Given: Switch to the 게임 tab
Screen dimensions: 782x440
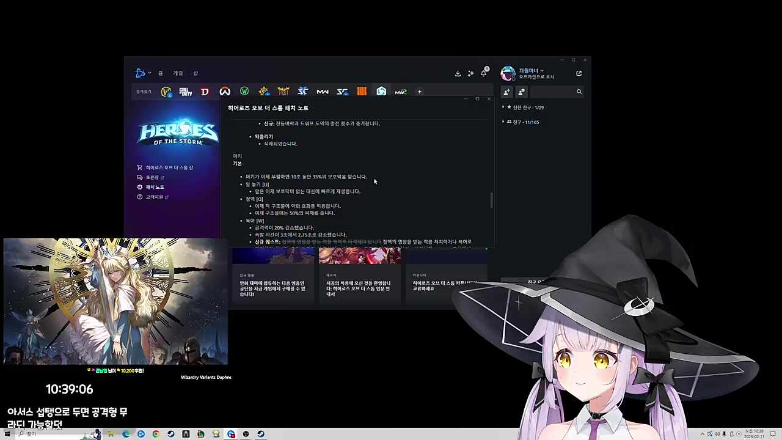Looking at the screenshot, I should click(x=178, y=73).
